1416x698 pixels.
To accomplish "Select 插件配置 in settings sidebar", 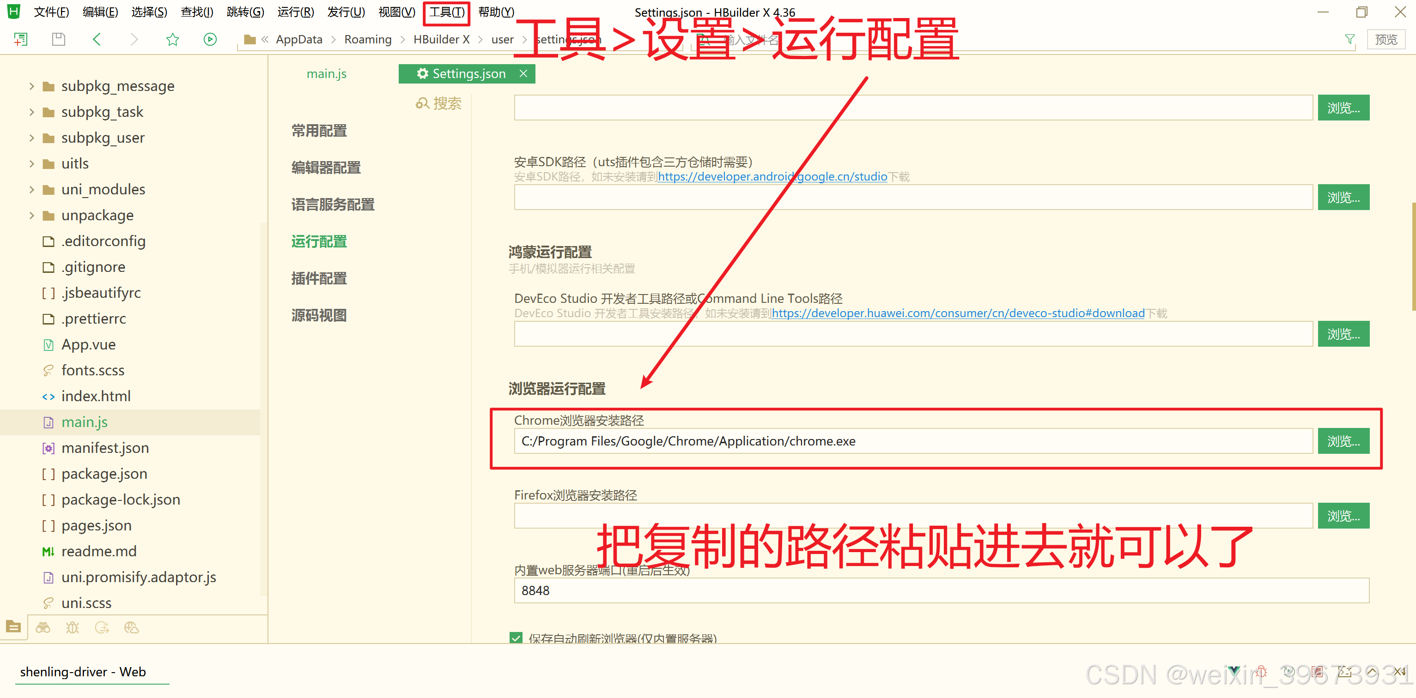I will coord(319,278).
